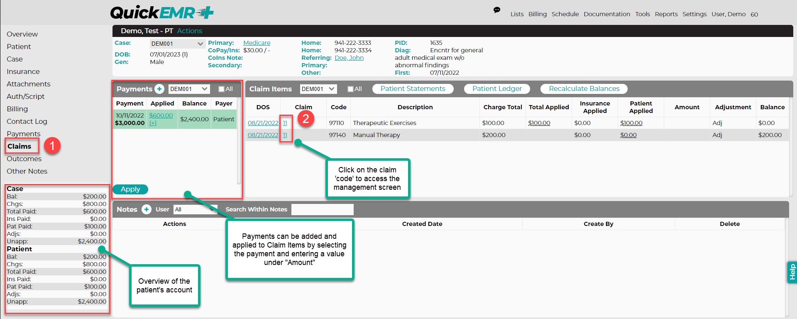This screenshot has width=797, height=319.
Task: Add a new note with plus icon
Action: [x=146, y=209]
